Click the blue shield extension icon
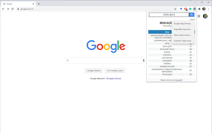Image resolution: width=212 pixels, height=133 pixels. click(181, 9)
